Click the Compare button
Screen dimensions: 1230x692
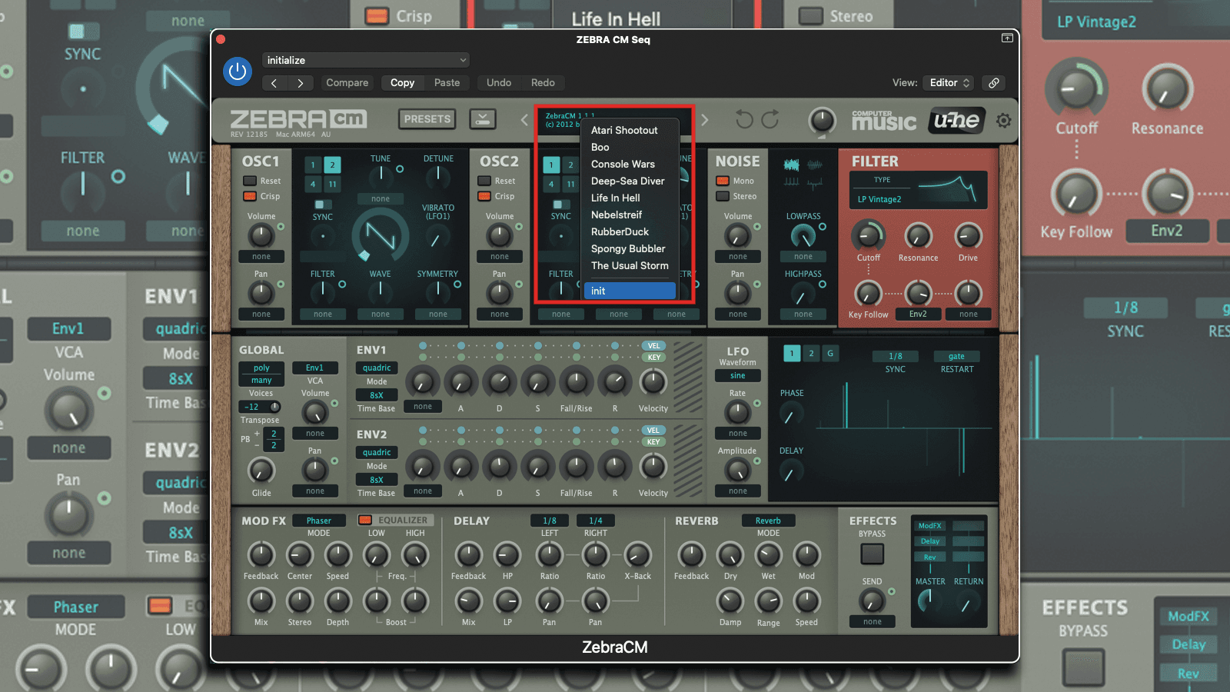click(x=347, y=83)
